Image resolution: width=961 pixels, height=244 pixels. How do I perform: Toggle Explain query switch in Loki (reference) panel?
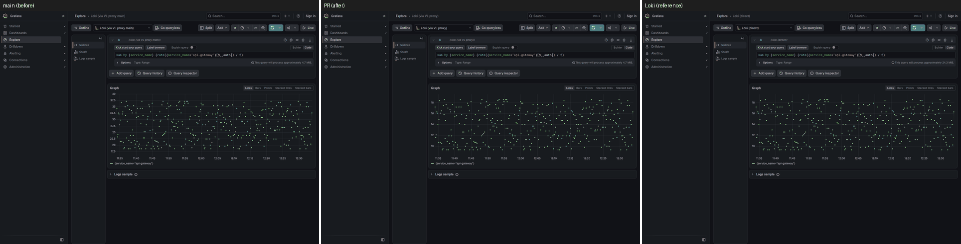tap(835, 48)
